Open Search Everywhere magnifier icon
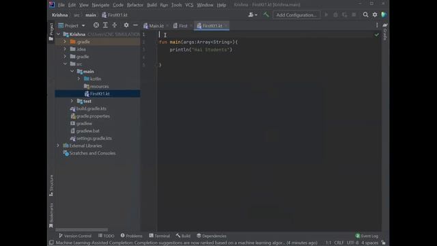 365,14
